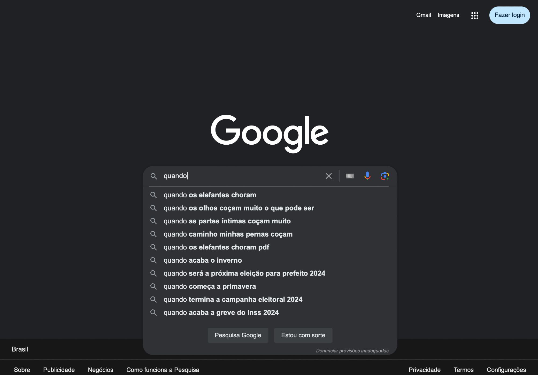Click magnifier icon beside 'quando começa a primavera'
The width and height of the screenshot is (538, 375).
[154, 286]
